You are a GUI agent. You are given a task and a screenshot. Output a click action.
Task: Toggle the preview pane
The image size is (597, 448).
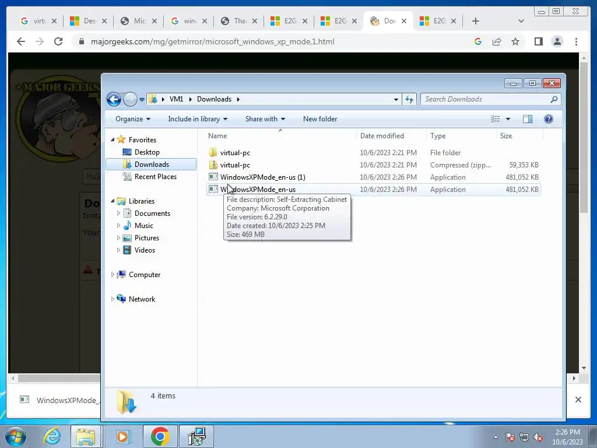point(528,119)
